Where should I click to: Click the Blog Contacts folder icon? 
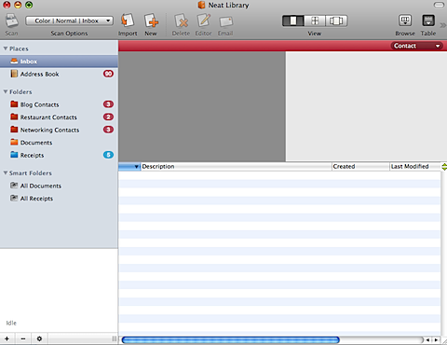tap(14, 104)
